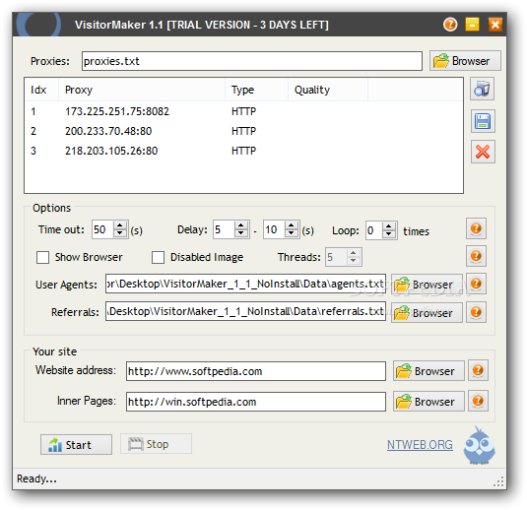Increase the maximum Delay value

click(292, 225)
